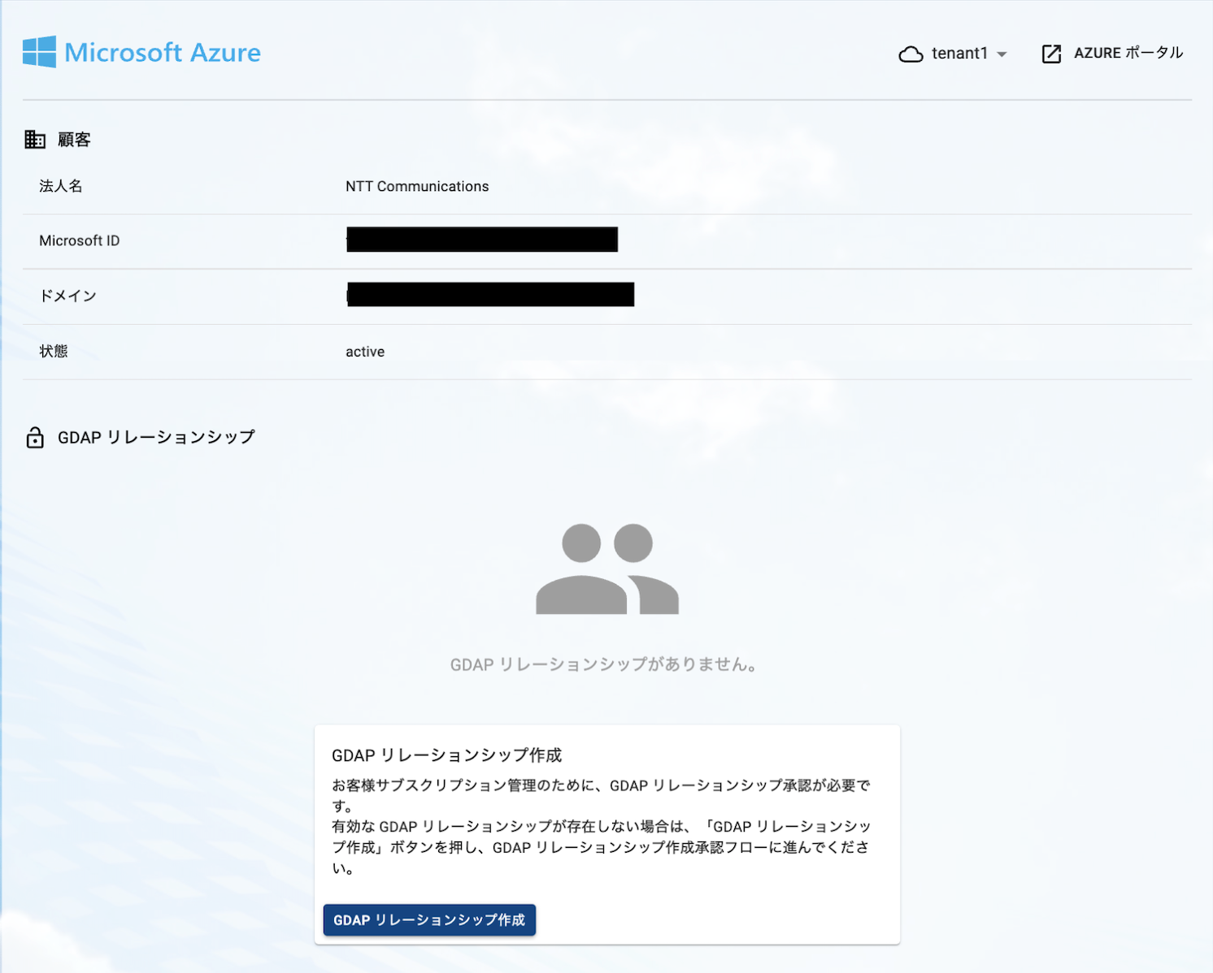Click the 状態 label
Image resolution: width=1213 pixels, height=973 pixels.
tap(54, 351)
